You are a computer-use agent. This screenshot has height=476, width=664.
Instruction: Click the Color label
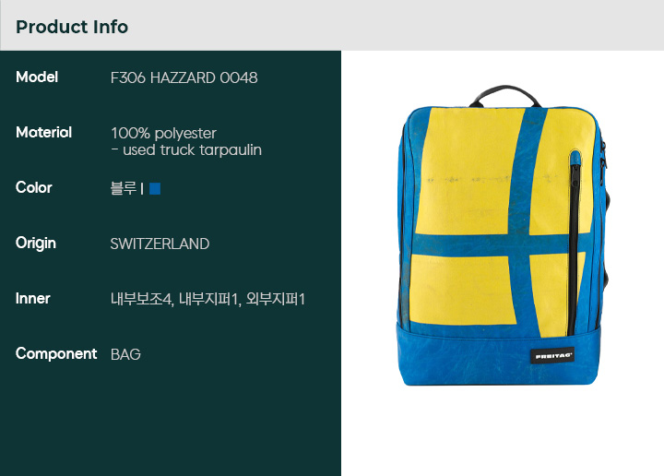[34, 187]
